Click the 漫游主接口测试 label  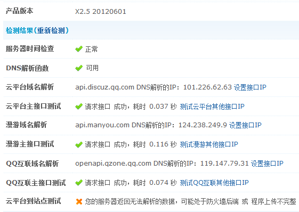coord(30,144)
